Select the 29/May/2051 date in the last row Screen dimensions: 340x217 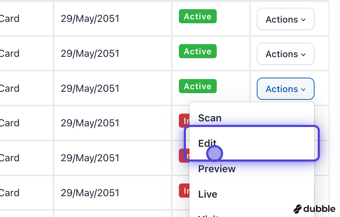[x=90, y=193]
